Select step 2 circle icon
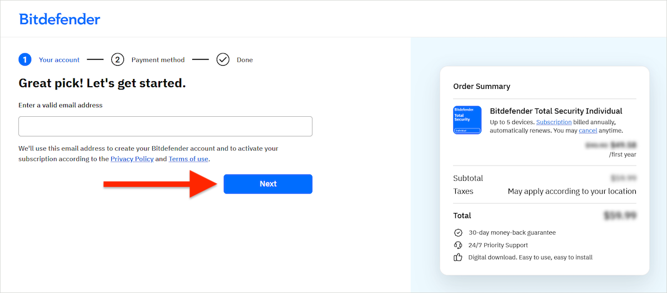667x293 pixels. coord(117,59)
